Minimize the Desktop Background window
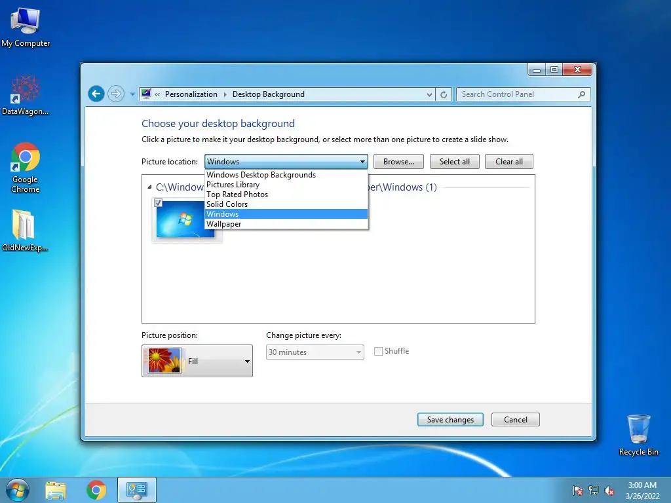Image resolution: width=671 pixels, height=503 pixels. [x=537, y=69]
